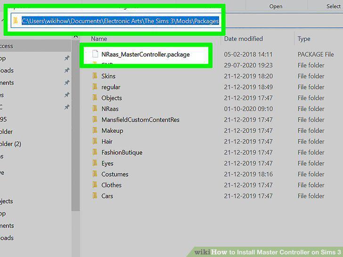Screen dimensions: 343x257
Task: Select the Objects folder
Action: pyautogui.click(x=112, y=98)
